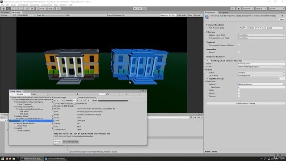This screenshot has height=161, width=286.
Task: Open Transparent Layer Mask dropdown
Action: click(x=261, y=38)
